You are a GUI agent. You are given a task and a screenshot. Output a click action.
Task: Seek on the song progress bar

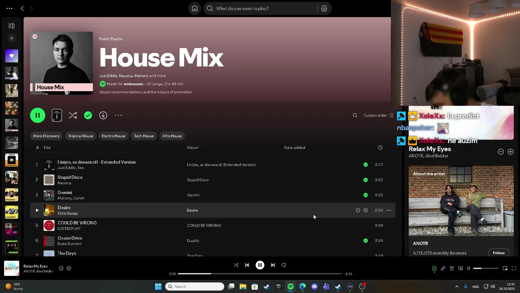[260, 274]
